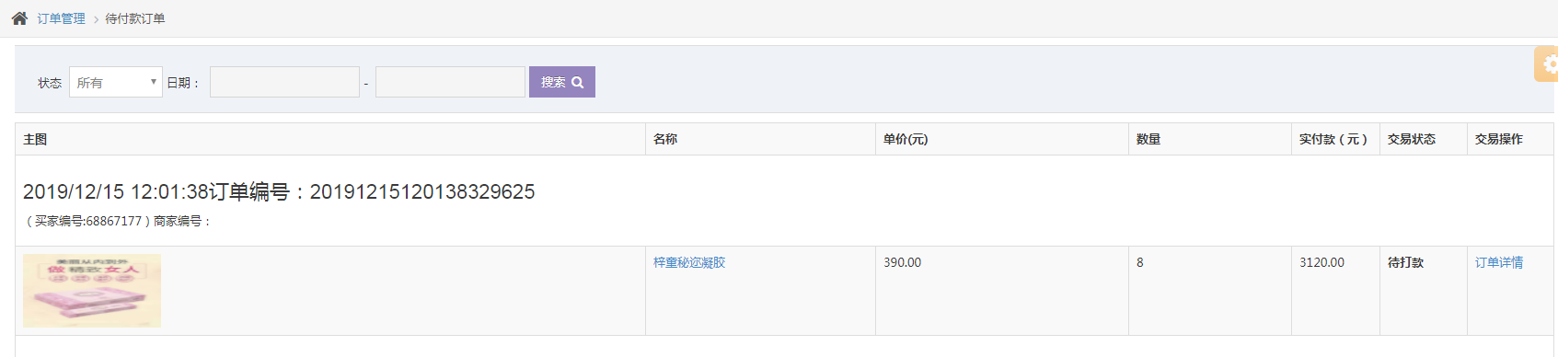Click the 单价(元) column header
1558x357 pixels.
[x=906, y=139]
